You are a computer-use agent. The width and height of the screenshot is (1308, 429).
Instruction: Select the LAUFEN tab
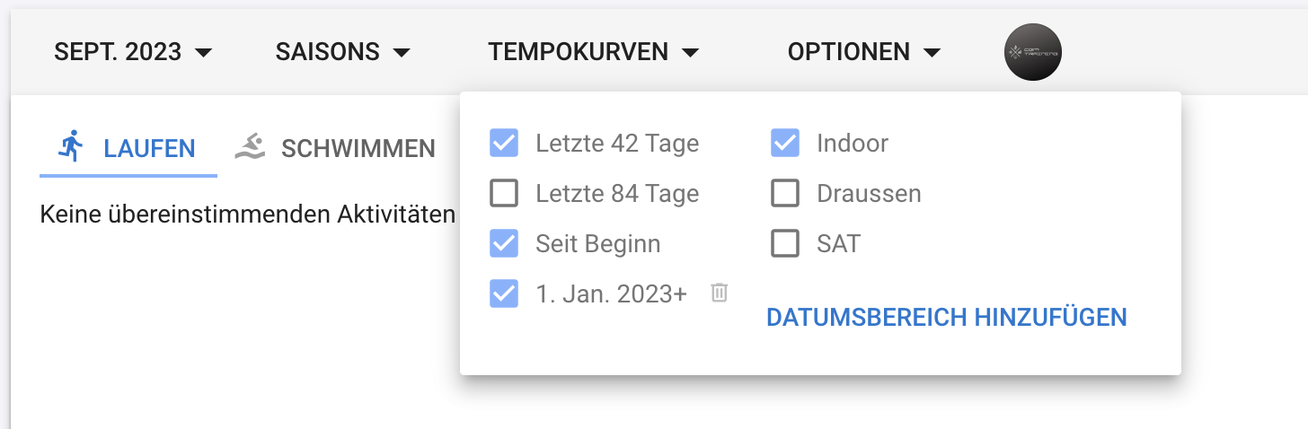coord(128,147)
